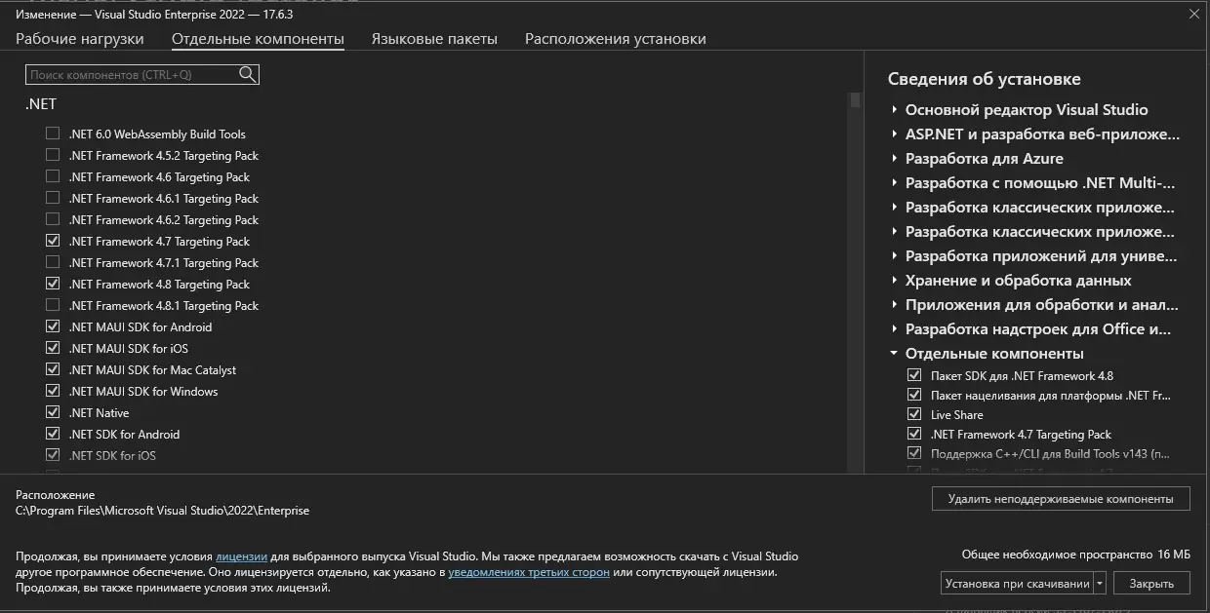Screen dimensions: 1210x613
Task: Open install mode dropdown arrow
Action: pyautogui.click(x=1100, y=583)
